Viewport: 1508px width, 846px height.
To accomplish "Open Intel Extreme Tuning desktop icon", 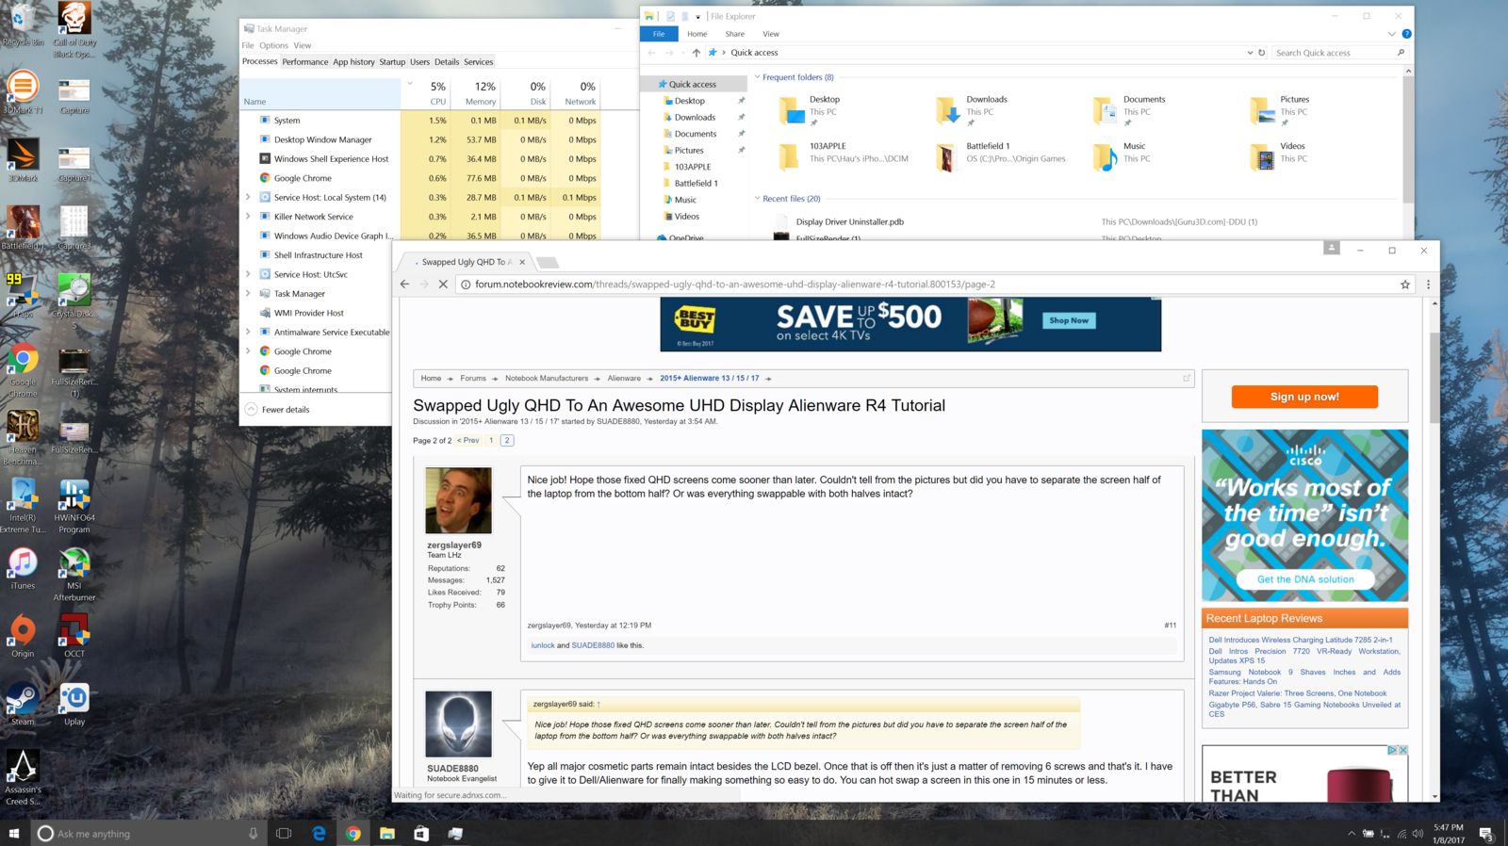I will point(23,505).
